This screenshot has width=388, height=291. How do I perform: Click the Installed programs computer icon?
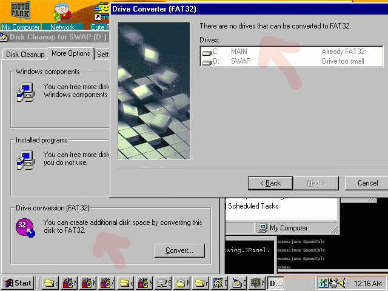[25, 160]
